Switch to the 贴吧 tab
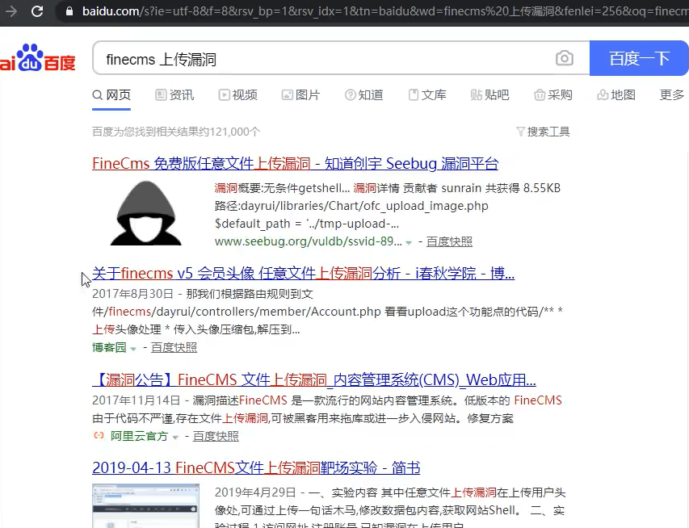The width and height of the screenshot is (689, 528). tap(490, 95)
